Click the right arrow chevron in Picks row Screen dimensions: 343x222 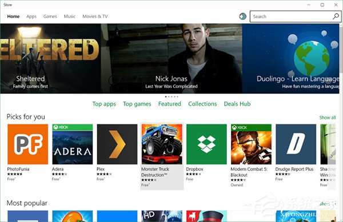(332, 156)
